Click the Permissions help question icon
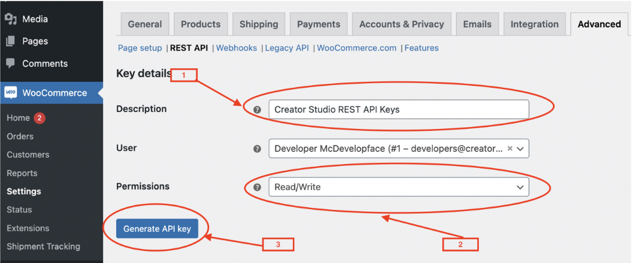This screenshot has height=263, width=632. pos(257,187)
